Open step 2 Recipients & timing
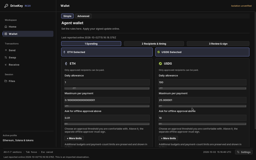 pos(154,44)
